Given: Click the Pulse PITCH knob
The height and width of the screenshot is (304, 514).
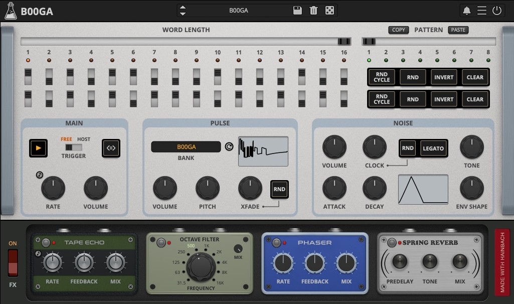Looking at the screenshot, I should pos(208,188).
